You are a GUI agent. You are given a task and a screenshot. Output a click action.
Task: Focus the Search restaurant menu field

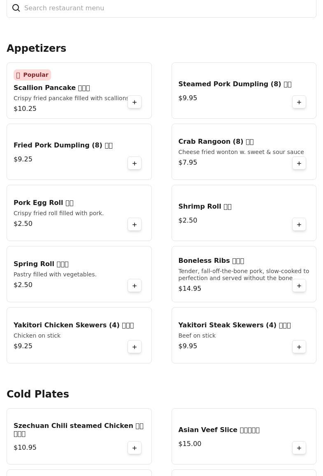coord(165,8)
